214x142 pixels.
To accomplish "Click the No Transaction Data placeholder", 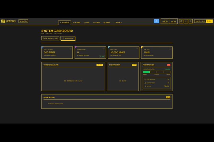I will [x=73, y=81].
